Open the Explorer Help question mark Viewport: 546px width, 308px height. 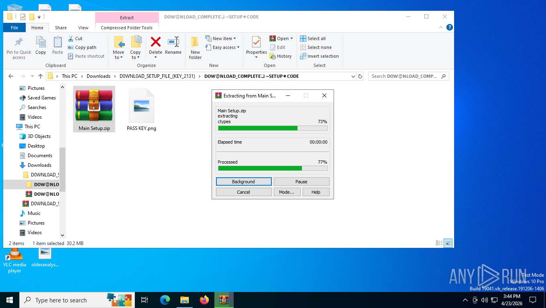pos(450,27)
